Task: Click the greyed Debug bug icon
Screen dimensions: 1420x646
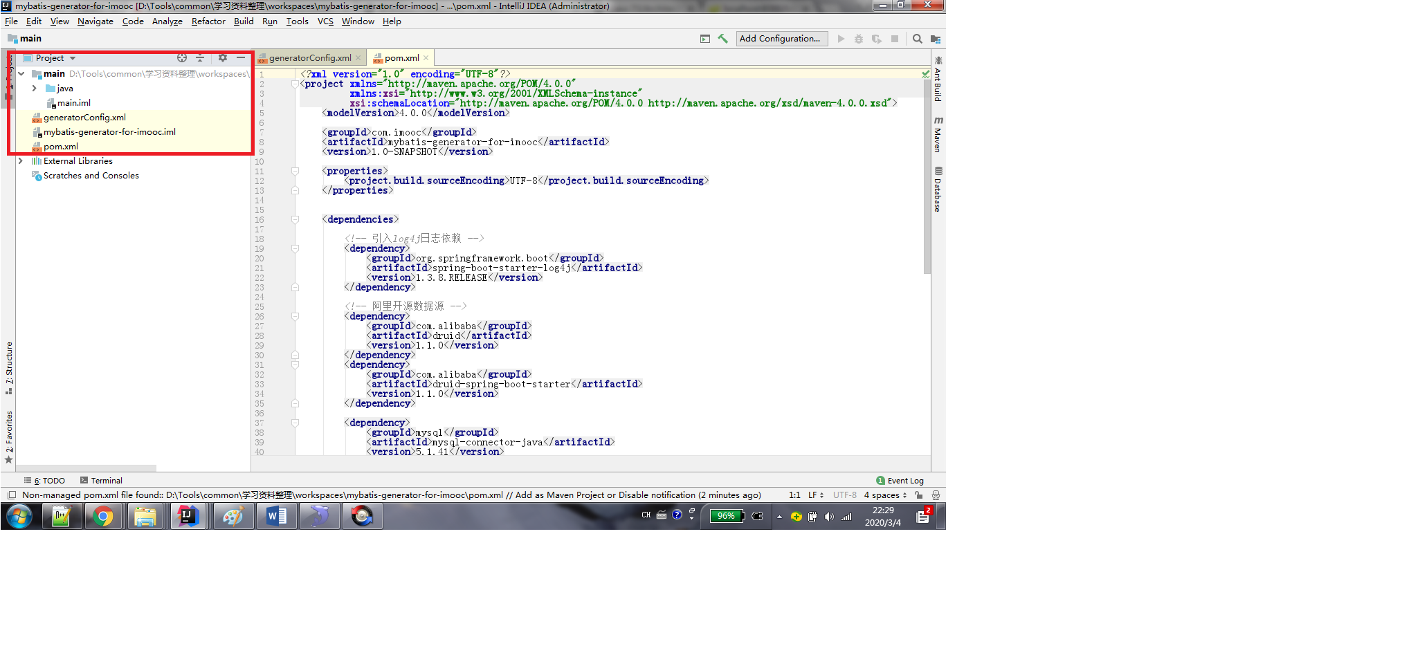Action: 859,39
